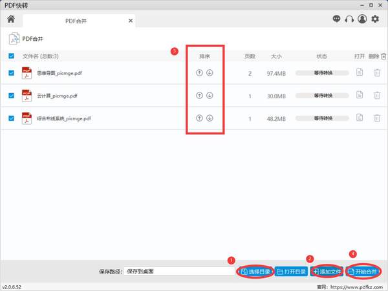
Task: Click the 页数 column header
Action: [250, 57]
